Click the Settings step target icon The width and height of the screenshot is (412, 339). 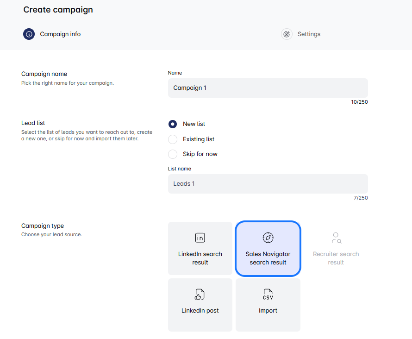pos(287,34)
